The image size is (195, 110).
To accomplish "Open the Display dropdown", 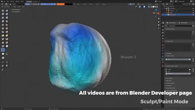I will (x=104, y=4).
